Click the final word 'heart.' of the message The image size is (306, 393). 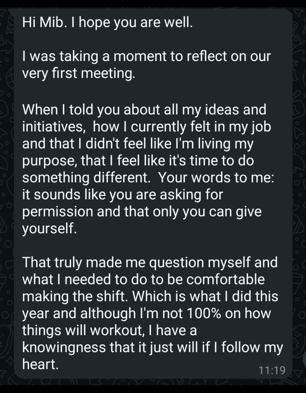40,364
